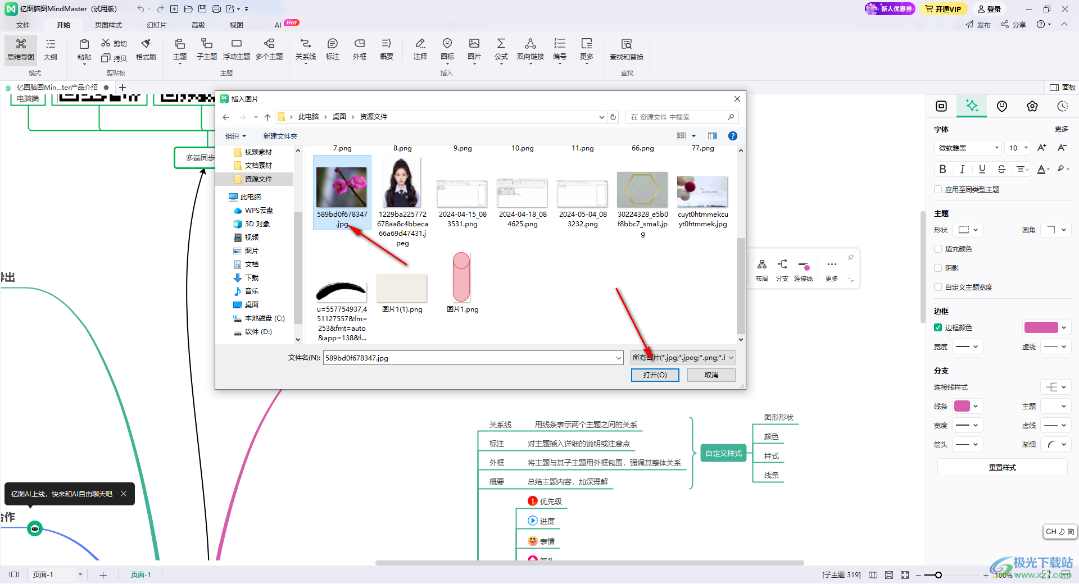Add a 关系线 relationship line
Image resolution: width=1079 pixels, height=584 pixels.
306,49
